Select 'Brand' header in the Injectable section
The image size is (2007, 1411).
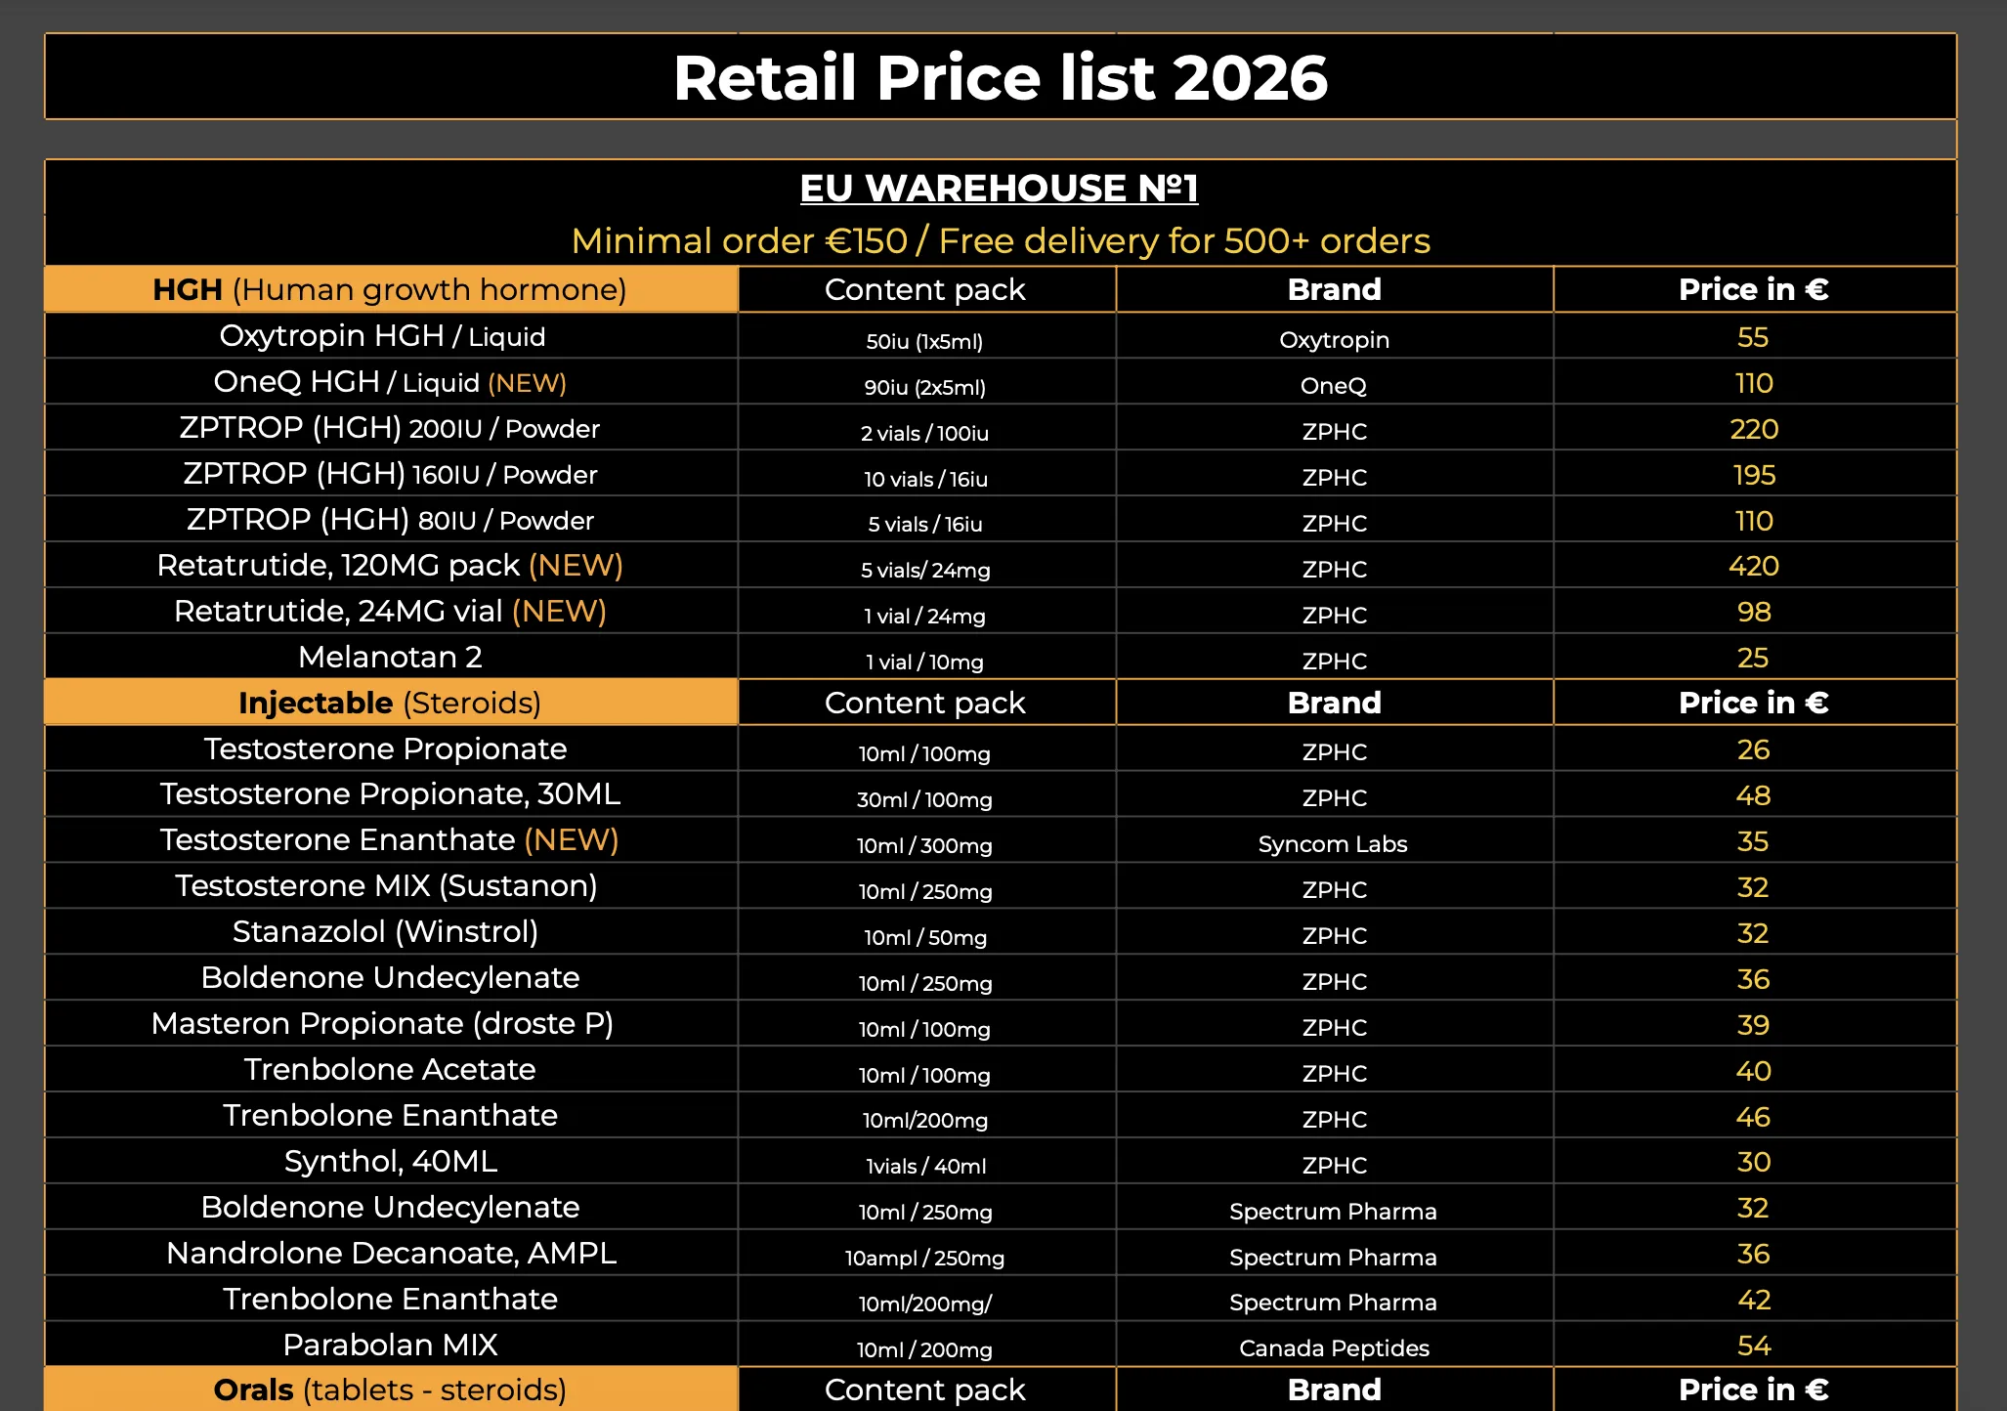coord(1334,703)
